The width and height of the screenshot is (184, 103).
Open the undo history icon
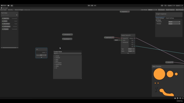click(162, 5)
